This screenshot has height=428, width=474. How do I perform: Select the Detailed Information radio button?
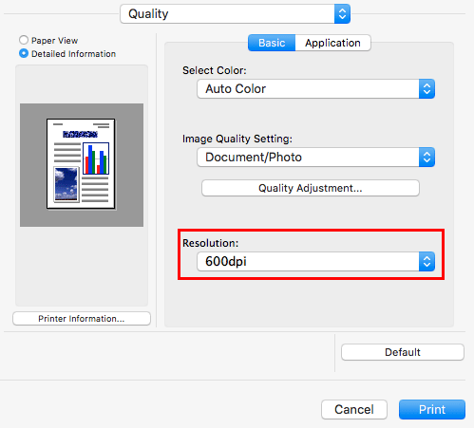pyautogui.click(x=24, y=53)
